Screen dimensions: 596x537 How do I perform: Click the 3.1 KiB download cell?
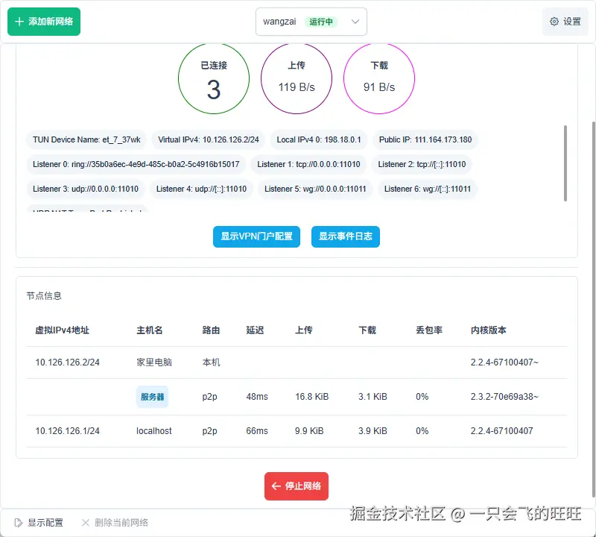click(x=372, y=397)
